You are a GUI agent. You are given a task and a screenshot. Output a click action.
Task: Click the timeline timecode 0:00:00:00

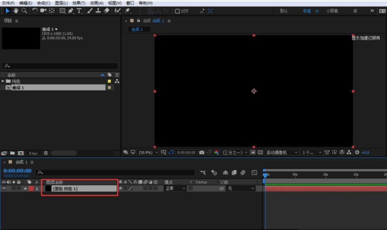tap(17, 171)
